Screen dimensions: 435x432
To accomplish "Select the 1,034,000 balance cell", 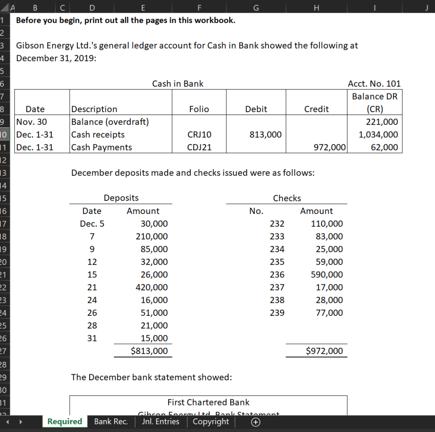I will [375, 135].
